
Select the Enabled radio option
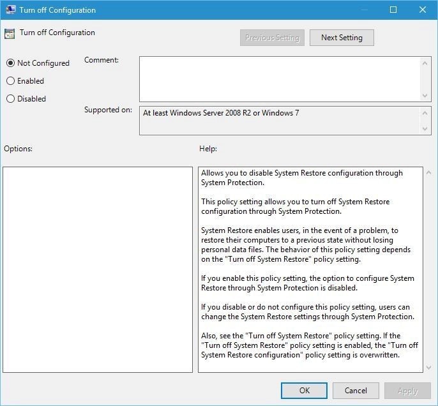(x=10, y=81)
